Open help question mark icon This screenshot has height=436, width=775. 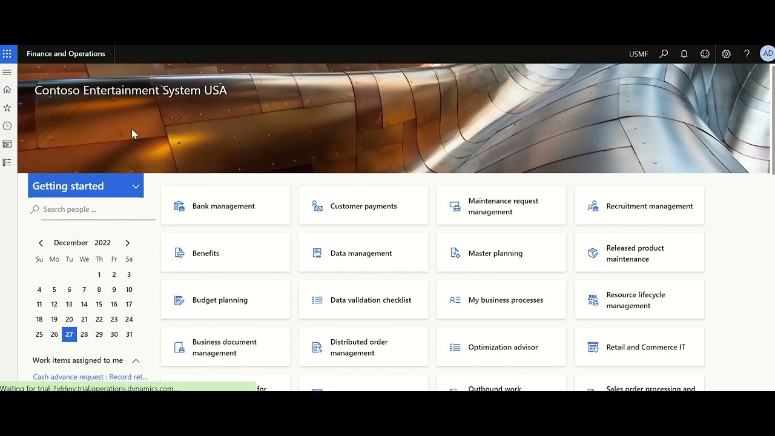pyautogui.click(x=747, y=54)
